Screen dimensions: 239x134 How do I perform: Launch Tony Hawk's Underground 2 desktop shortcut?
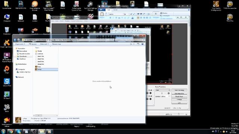tap(216, 6)
